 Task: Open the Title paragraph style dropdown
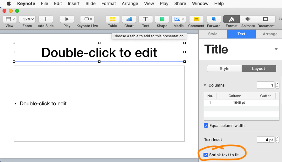point(276,49)
